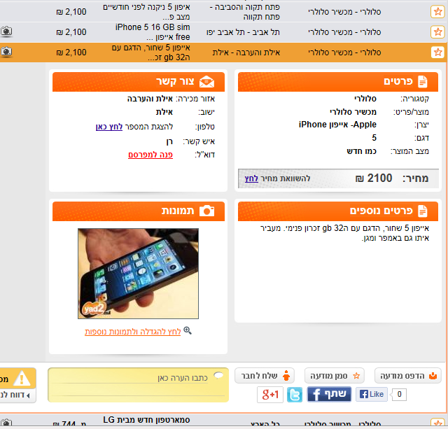448x429 pixels.
Task: Toggle favorite star on the Petah Tikva row
Action: pyautogui.click(x=437, y=11)
